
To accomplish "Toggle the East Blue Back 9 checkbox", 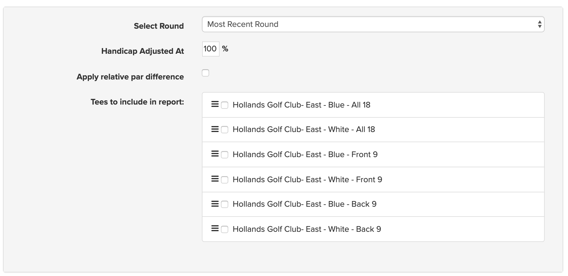I will tap(225, 204).
